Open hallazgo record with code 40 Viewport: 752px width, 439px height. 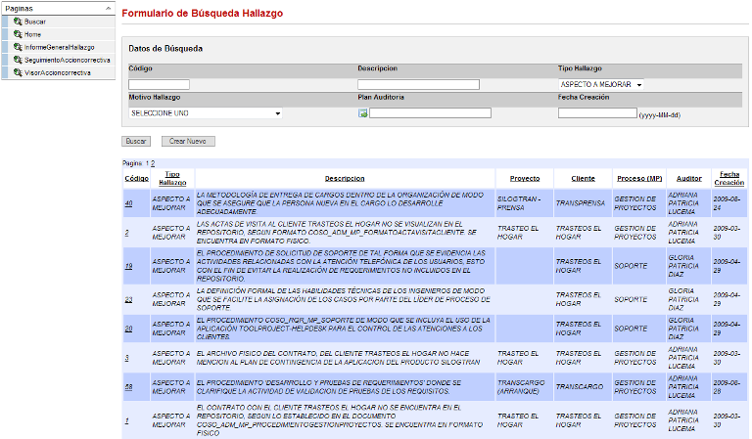pos(127,202)
